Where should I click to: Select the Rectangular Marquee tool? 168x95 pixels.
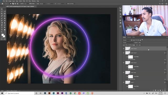(5, 9)
